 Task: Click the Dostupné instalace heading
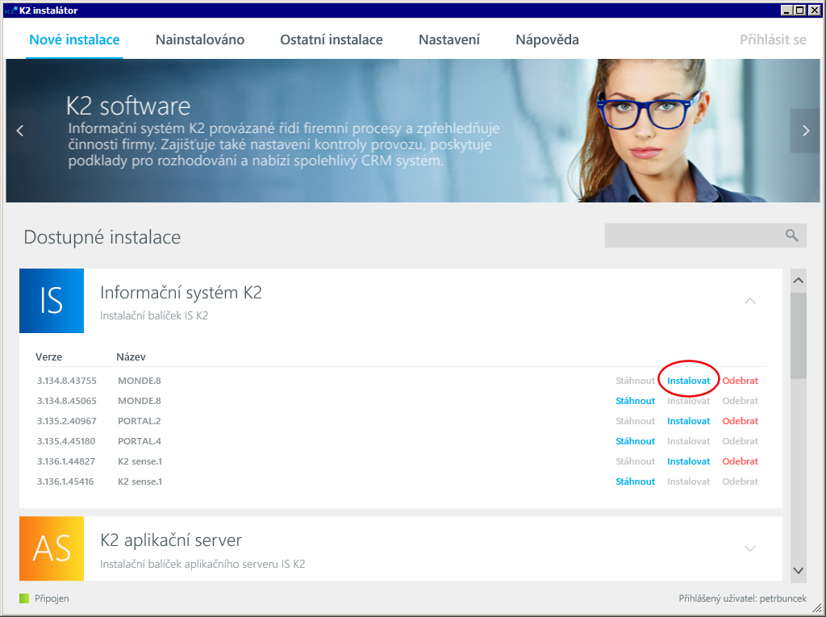[x=102, y=237]
